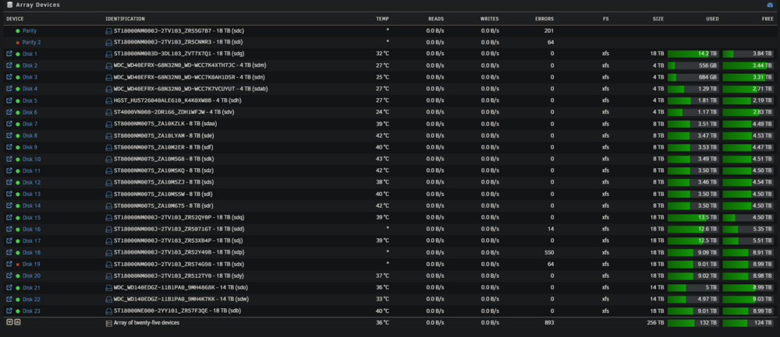Open the Parity device link

30,31
